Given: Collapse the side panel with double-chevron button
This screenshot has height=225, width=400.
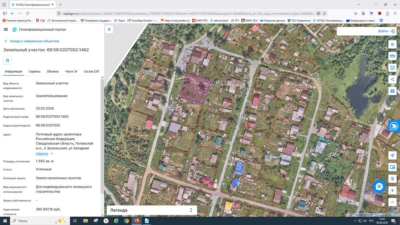Looking at the screenshot, I should (x=109, y=29).
